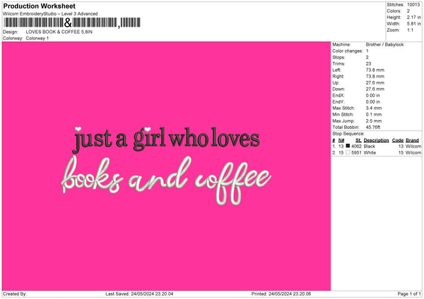This screenshot has height=299, width=424.
Task: Click the 'Printed: 24/05/2024' timestamp
Action: point(281,294)
